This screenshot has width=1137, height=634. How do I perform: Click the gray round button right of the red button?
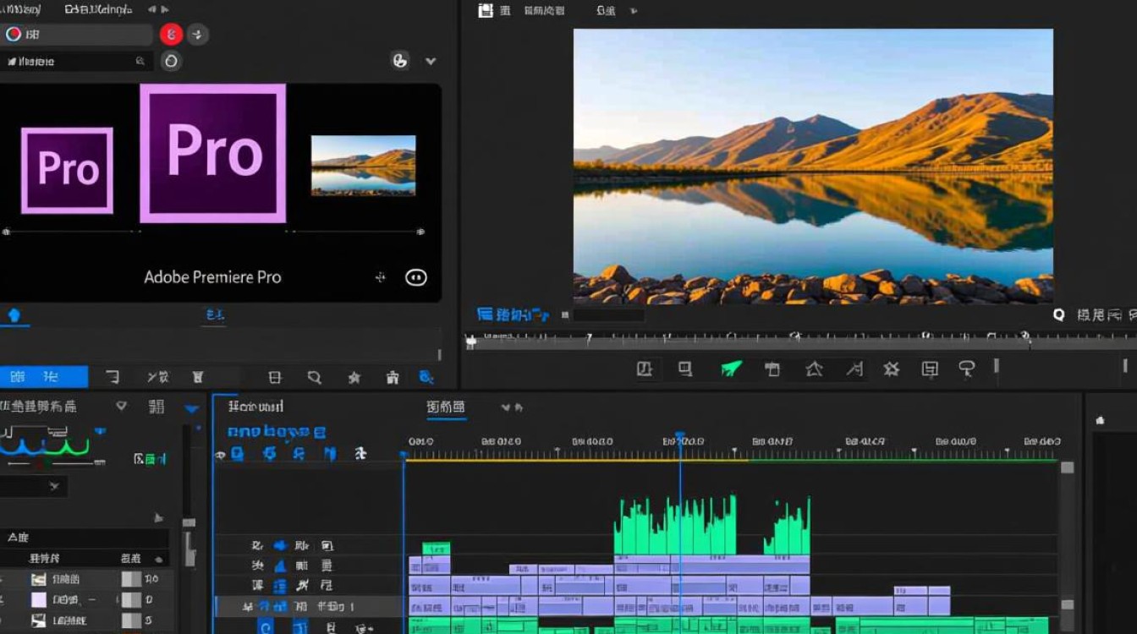[198, 34]
